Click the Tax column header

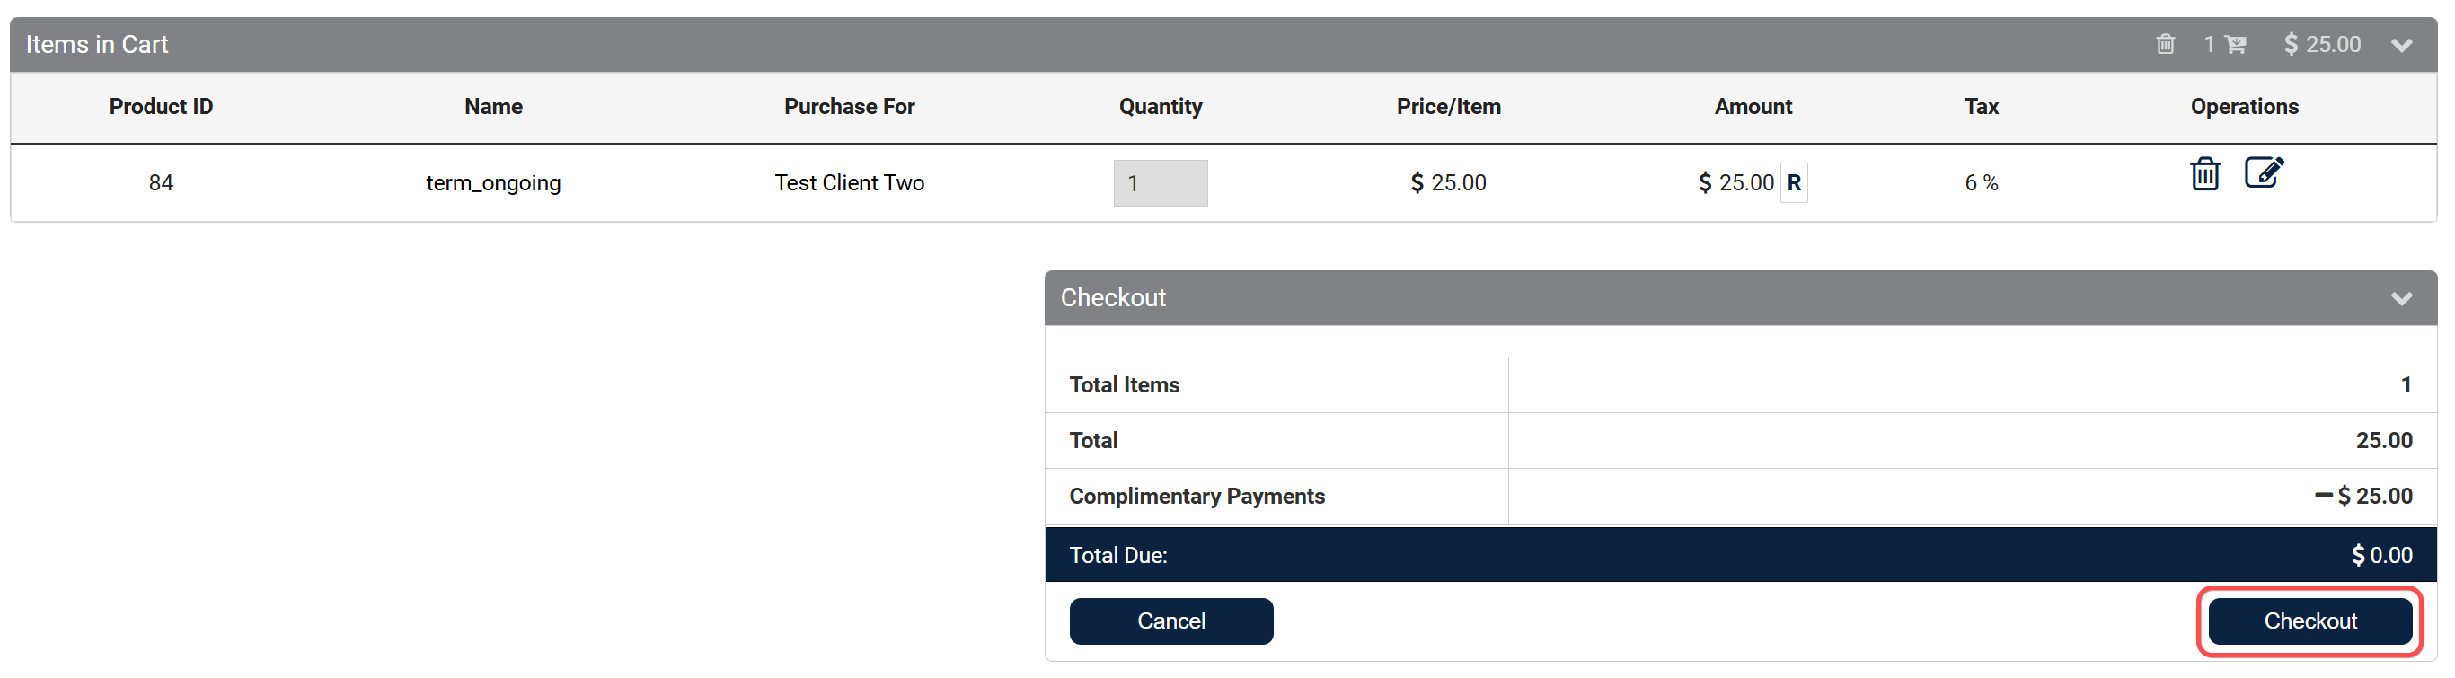coord(1981,107)
